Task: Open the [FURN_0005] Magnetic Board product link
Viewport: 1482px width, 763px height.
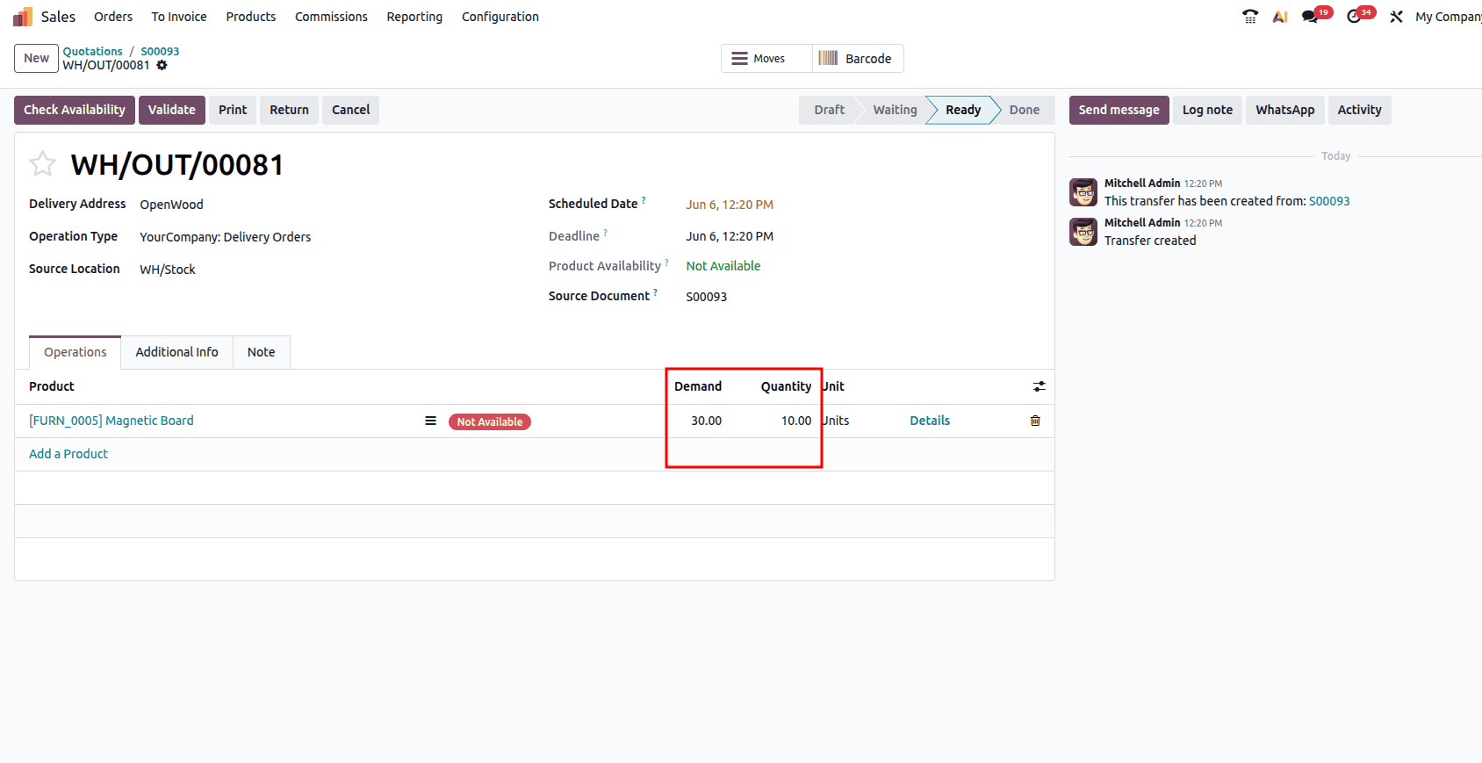Action: pos(112,421)
